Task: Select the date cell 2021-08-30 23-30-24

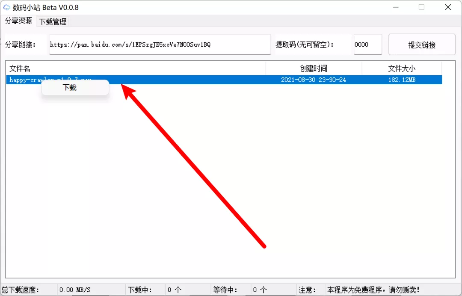Action: [x=314, y=80]
